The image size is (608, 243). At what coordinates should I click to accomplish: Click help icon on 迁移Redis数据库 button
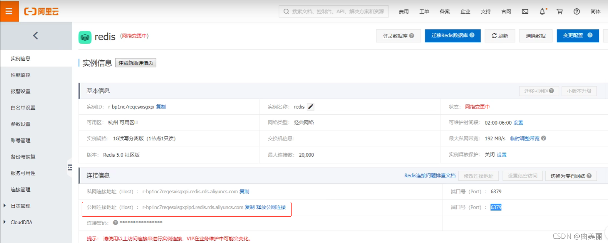tap(472, 35)
